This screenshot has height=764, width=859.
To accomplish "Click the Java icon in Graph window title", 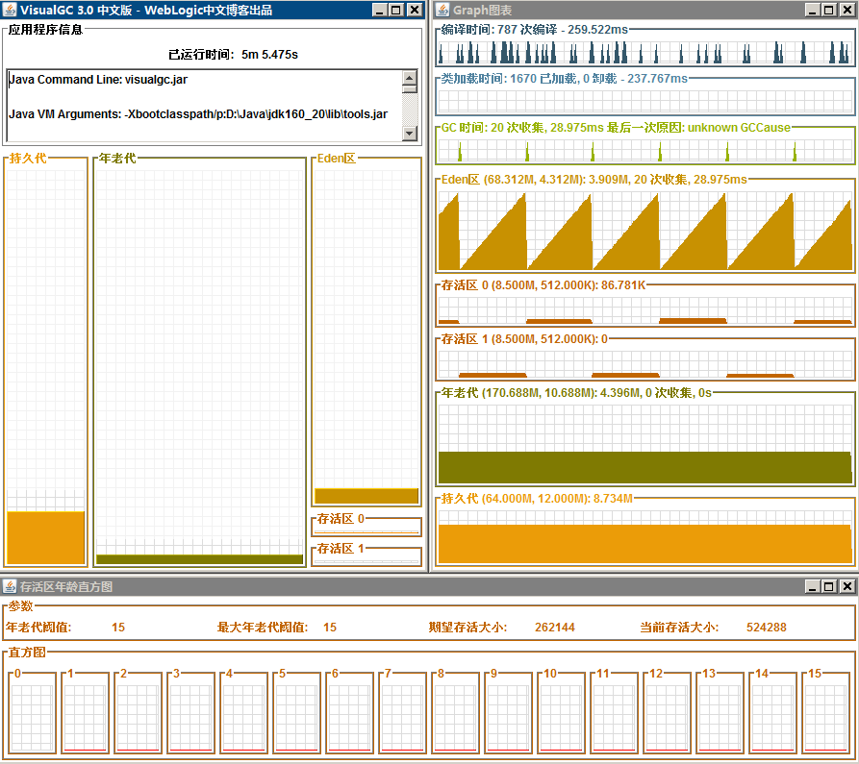I will (x=443, y=10).
